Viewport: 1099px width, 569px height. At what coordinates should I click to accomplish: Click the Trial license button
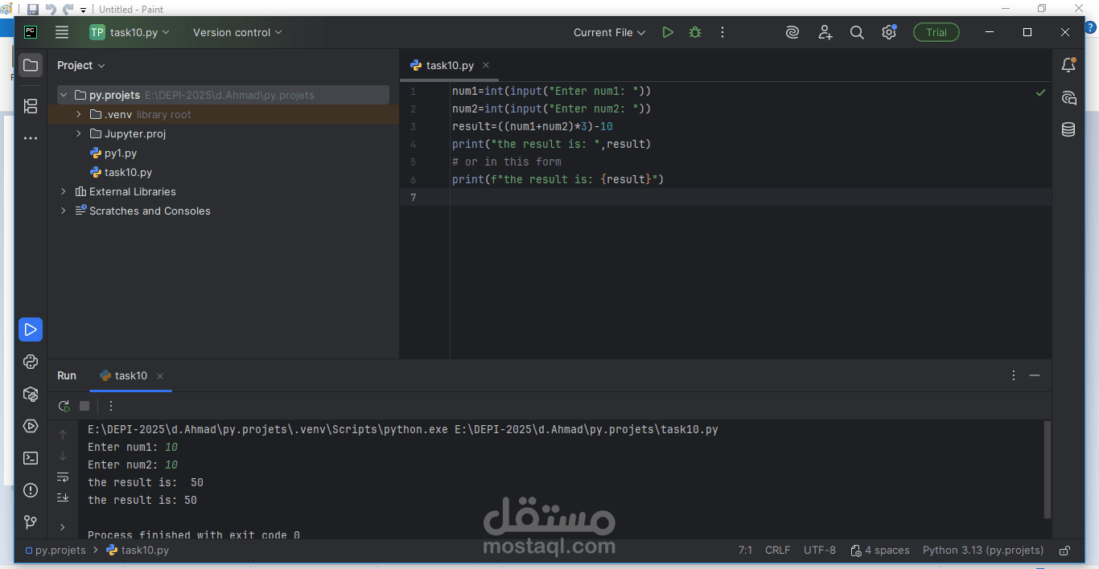pos(936,32)
